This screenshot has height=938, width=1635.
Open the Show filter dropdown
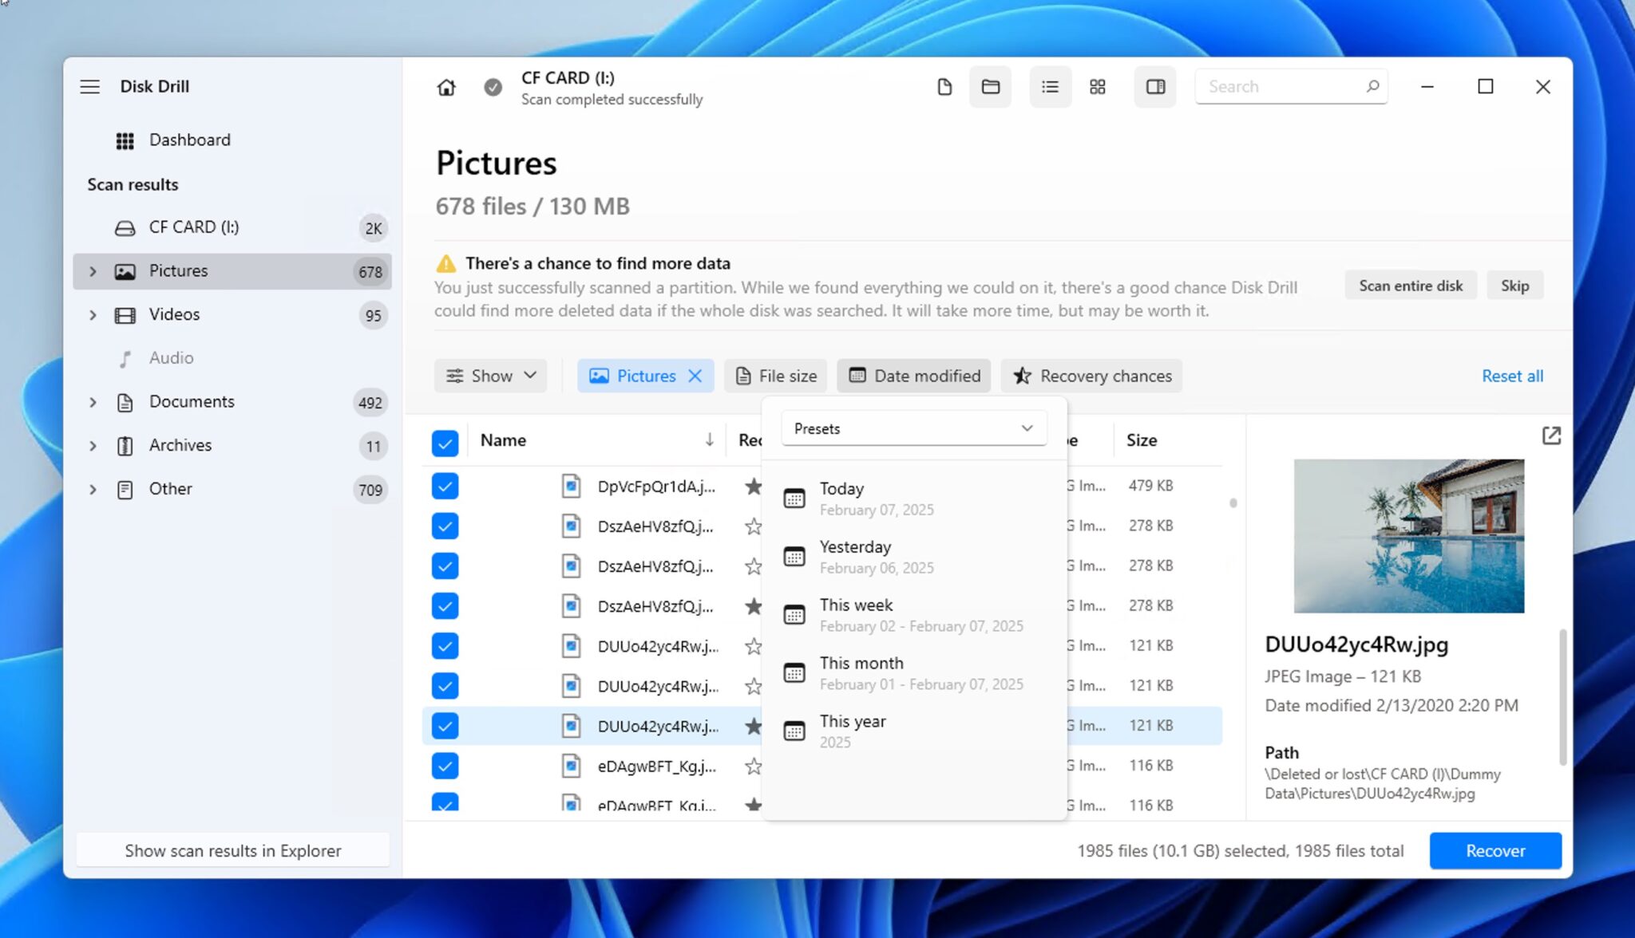point(490,376)
